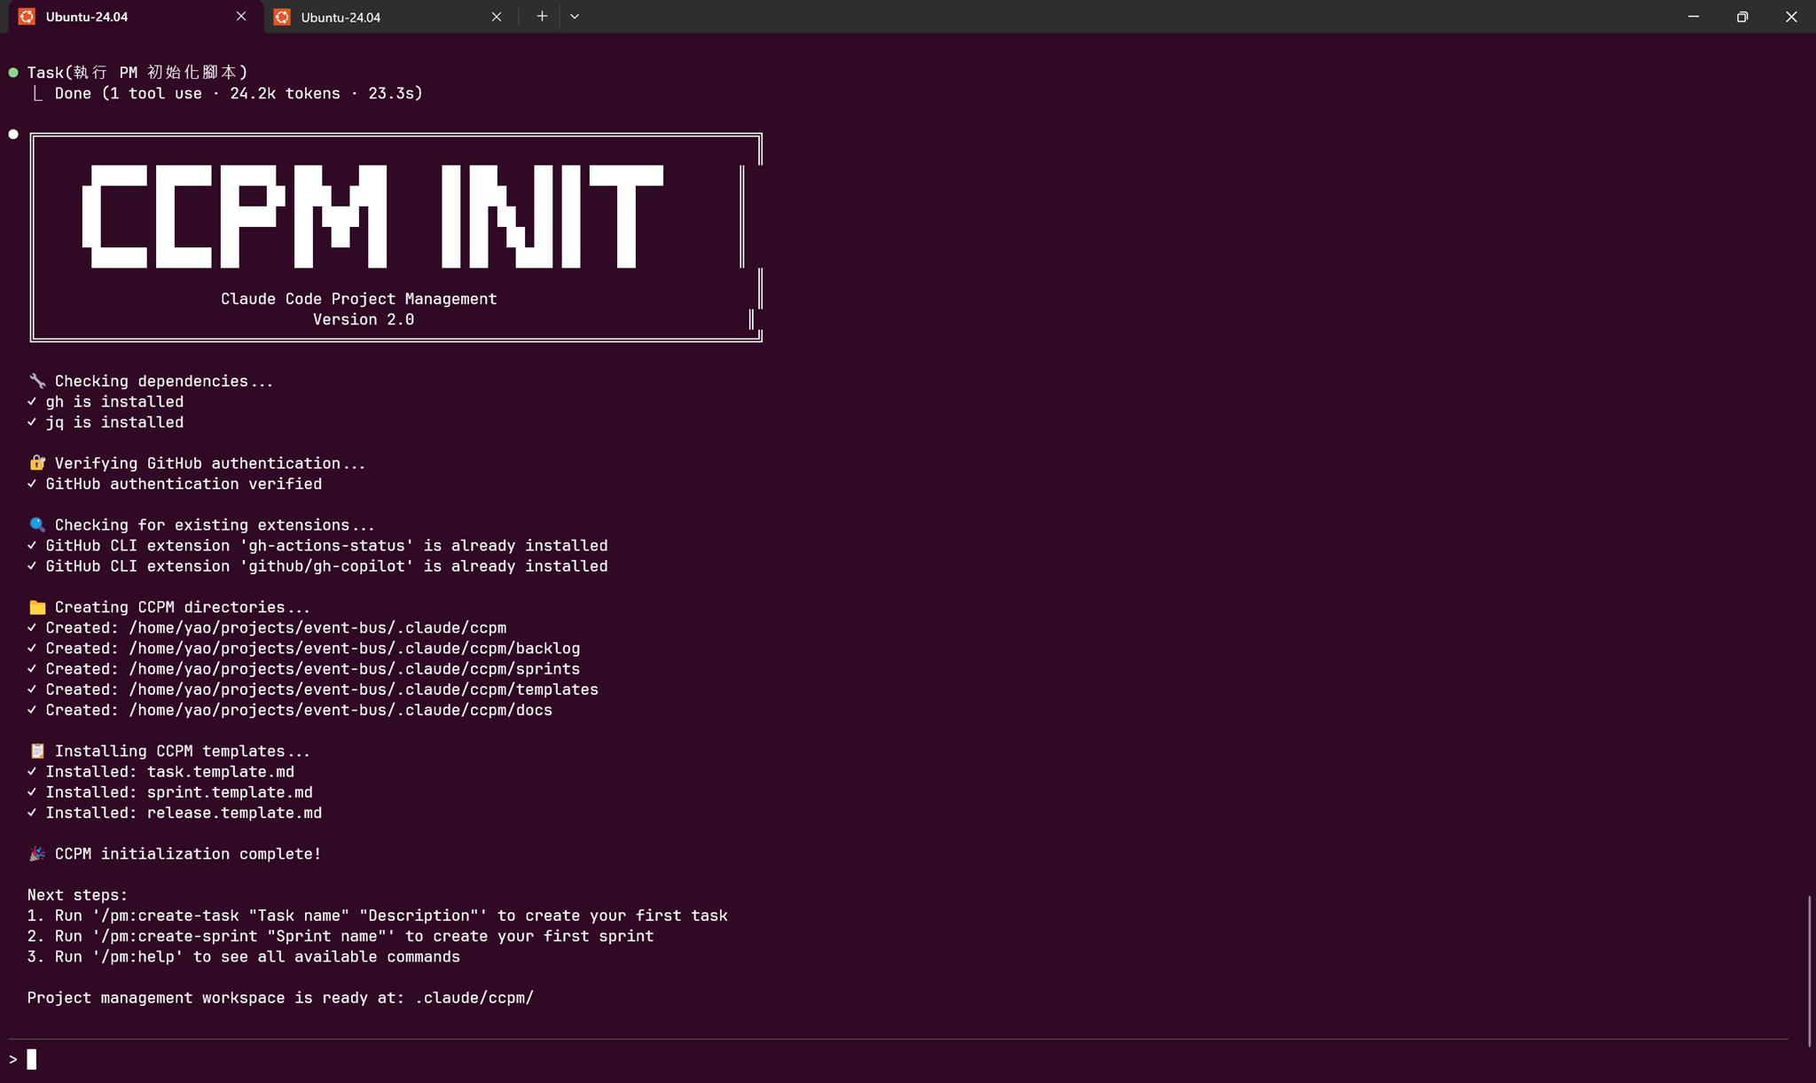The image size is (1816, 1083).
Task: Click step 1 '/pm:create-task' command line
Action: (x=377, y=915)
